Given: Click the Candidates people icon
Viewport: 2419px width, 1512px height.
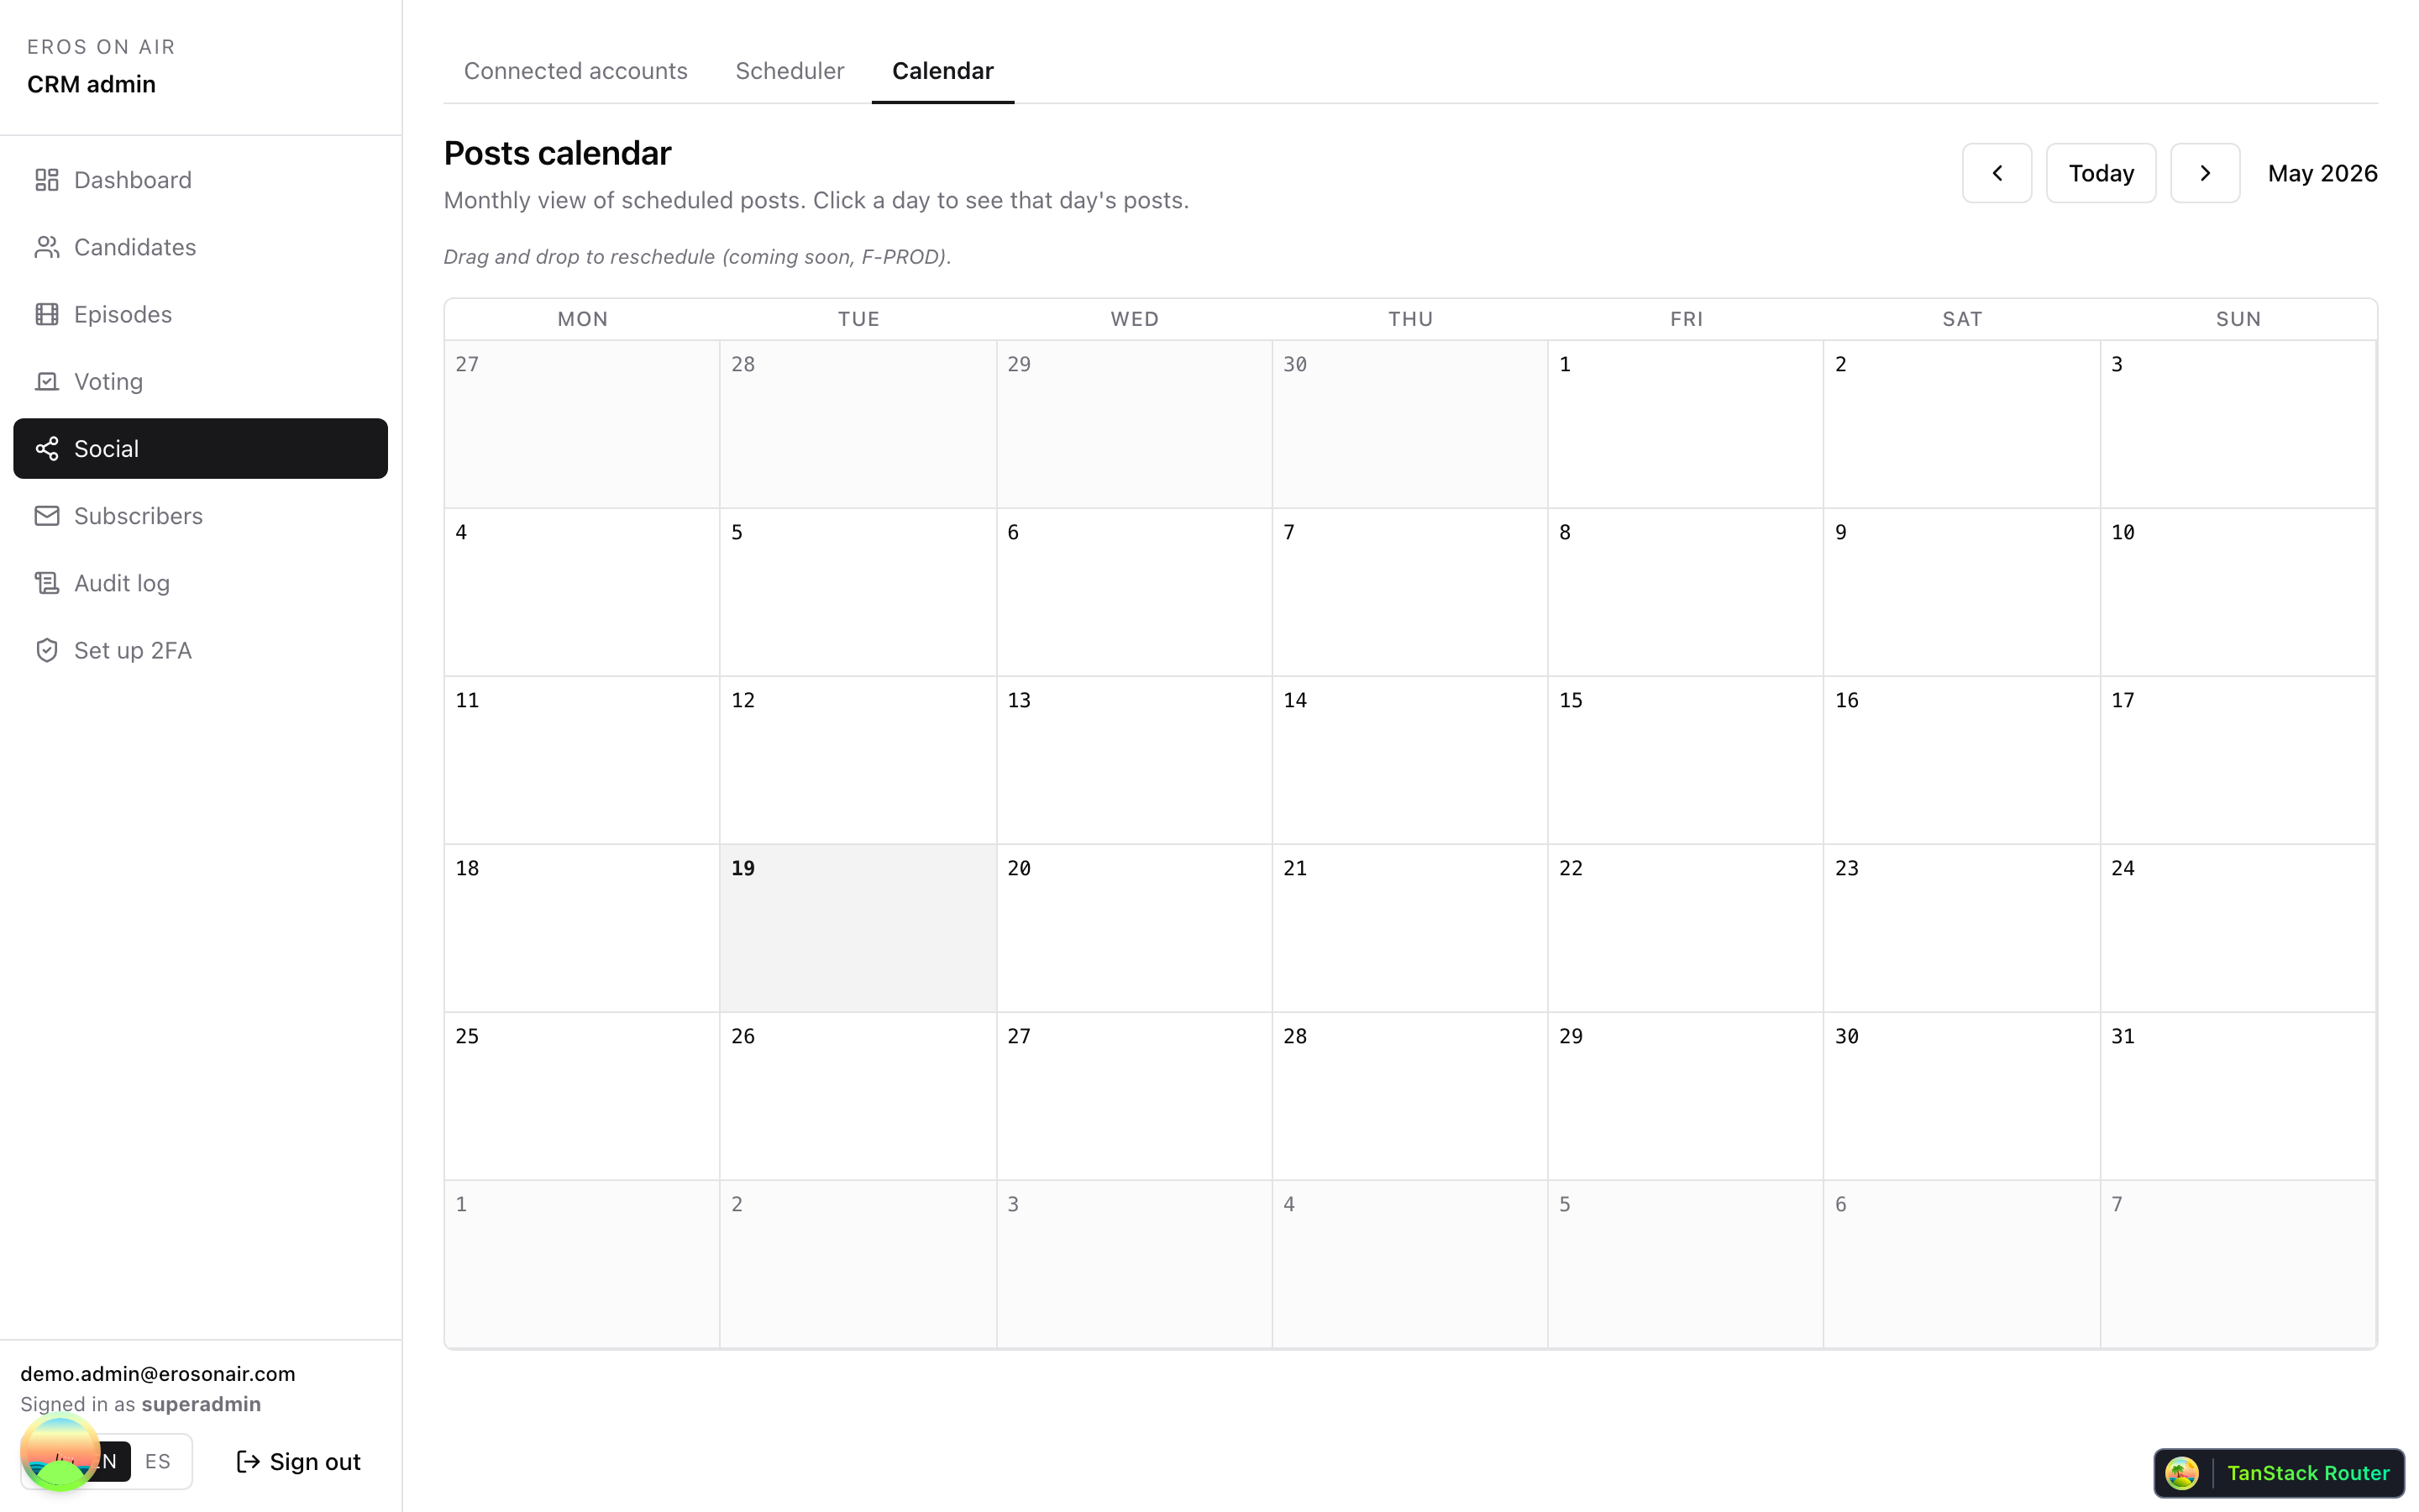Looking at the screenshot, I should [47, 247].
